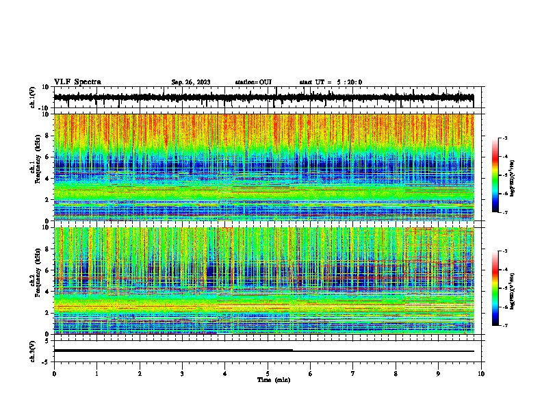Image resolution: width=542 pixels, height=419 pixels.
Task: Click the "Time (min)" x-axis label
Action: tap(274, 380)
